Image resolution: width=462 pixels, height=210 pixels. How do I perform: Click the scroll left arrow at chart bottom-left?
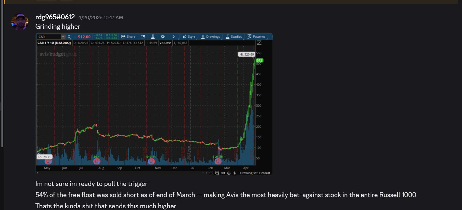(x=37, y=173)
